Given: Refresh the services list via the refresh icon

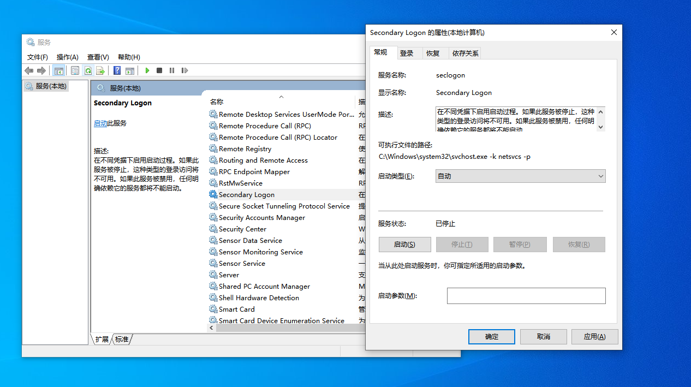Looking at the screenshot, I should tap(88, 70).
